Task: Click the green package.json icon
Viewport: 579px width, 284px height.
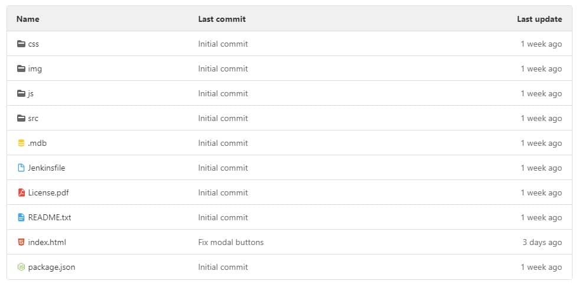Action: (x=21, y=267)
